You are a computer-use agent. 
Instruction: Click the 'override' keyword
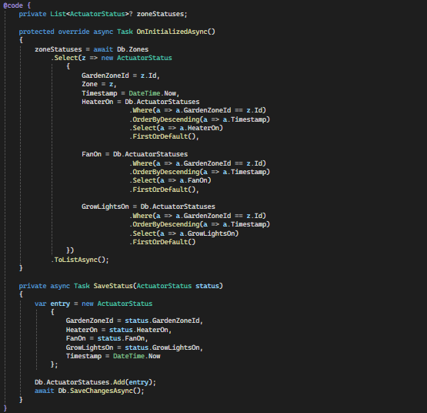(74, 32)
